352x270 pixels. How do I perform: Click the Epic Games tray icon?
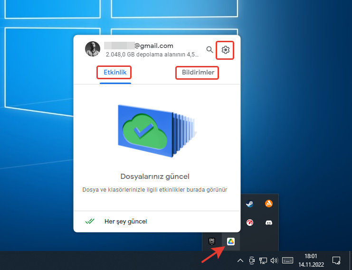(212, 241)
